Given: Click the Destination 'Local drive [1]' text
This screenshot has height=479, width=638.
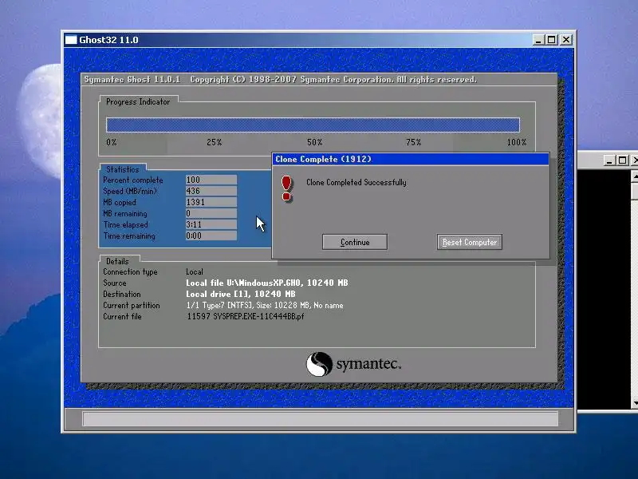Looking at the screenshot, I should 241,294.
